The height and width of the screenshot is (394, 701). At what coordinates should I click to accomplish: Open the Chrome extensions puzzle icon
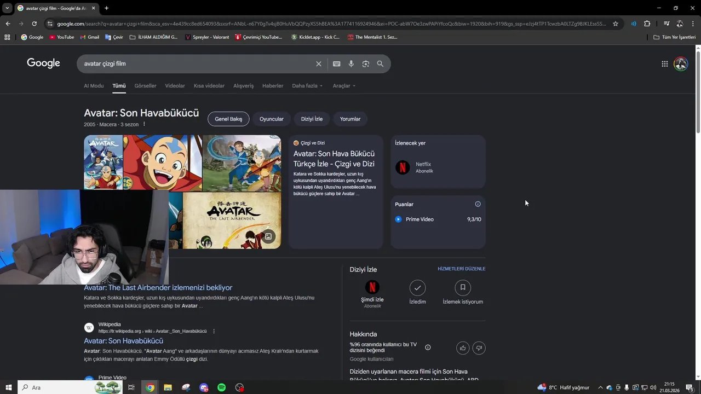click(647, 24)
